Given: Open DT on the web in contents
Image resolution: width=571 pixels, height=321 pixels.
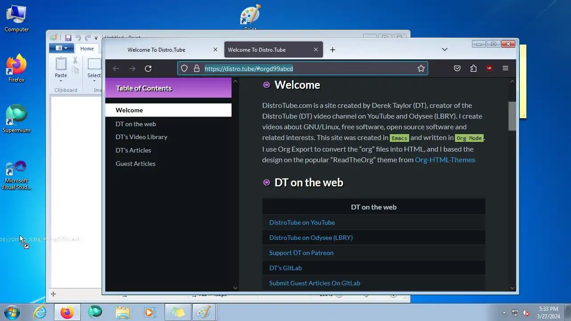Looking at the screenshot, I should pyautogui.click(x=136, y=124).
